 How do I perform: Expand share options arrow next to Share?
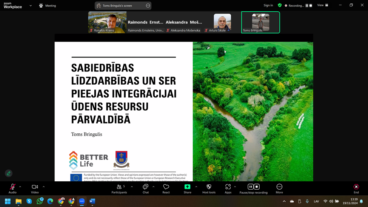coord(196,187)
